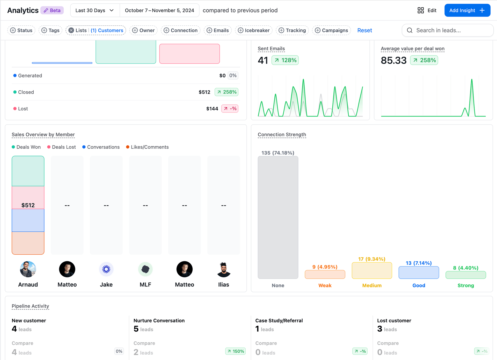Click the Edit dashboard grid icon
Screen dimensions: 497x360
click(421, 10)
